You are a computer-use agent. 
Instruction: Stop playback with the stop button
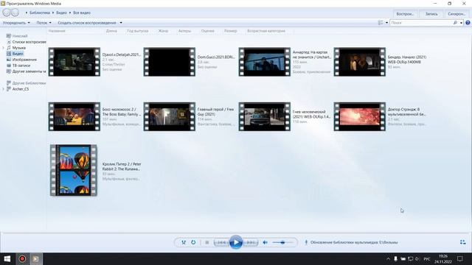pyautogui.click(x=206, y=242)
